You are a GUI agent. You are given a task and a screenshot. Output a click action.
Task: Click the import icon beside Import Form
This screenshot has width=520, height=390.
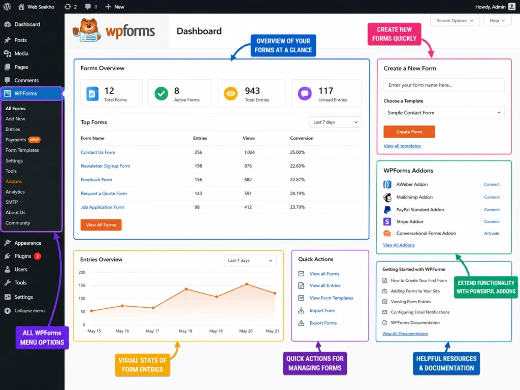coord(301,310)
